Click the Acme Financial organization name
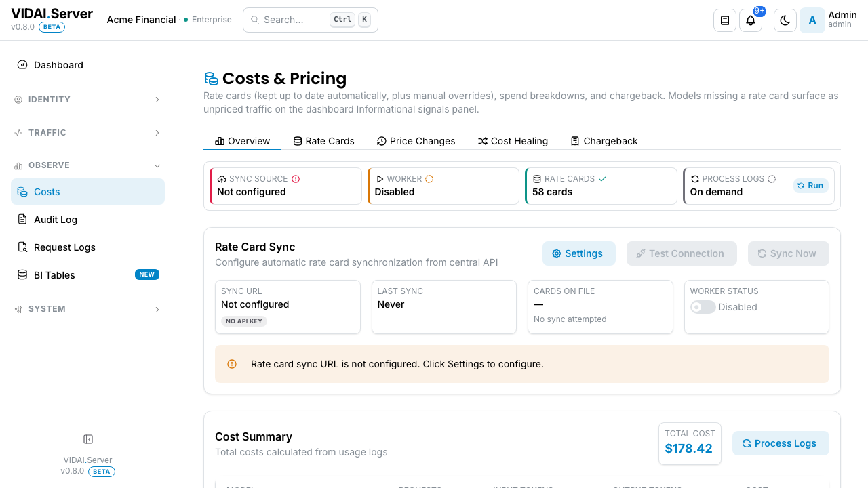868x488 pixels. tap(142, 20)
